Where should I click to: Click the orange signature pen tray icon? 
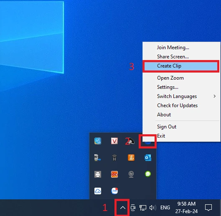click(131, 158)
